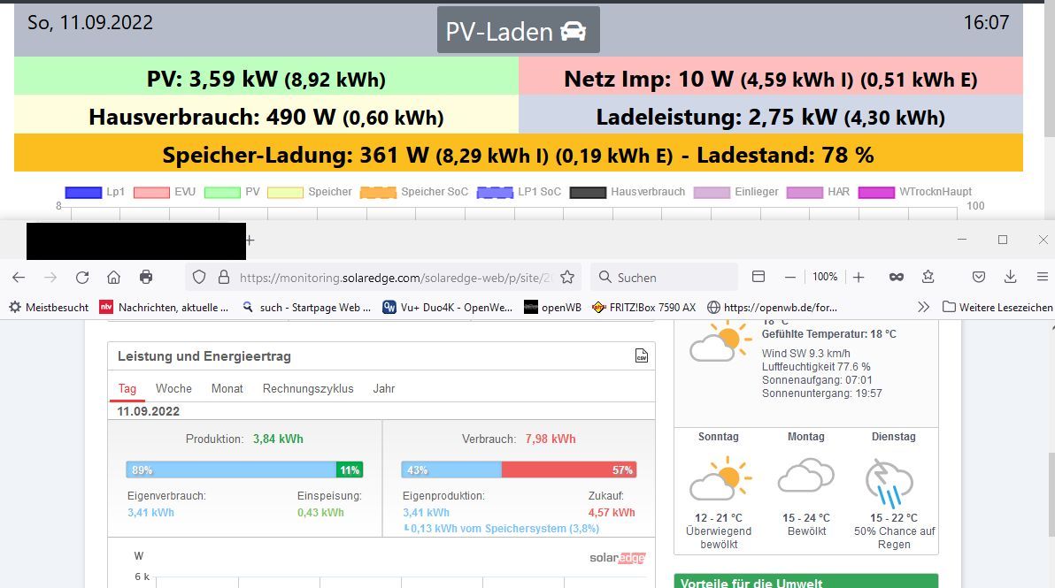Go forward in Firefox browser
The image size is (1055, 588).
[50, 278]
